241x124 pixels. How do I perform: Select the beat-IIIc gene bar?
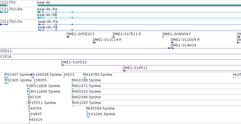139,5
